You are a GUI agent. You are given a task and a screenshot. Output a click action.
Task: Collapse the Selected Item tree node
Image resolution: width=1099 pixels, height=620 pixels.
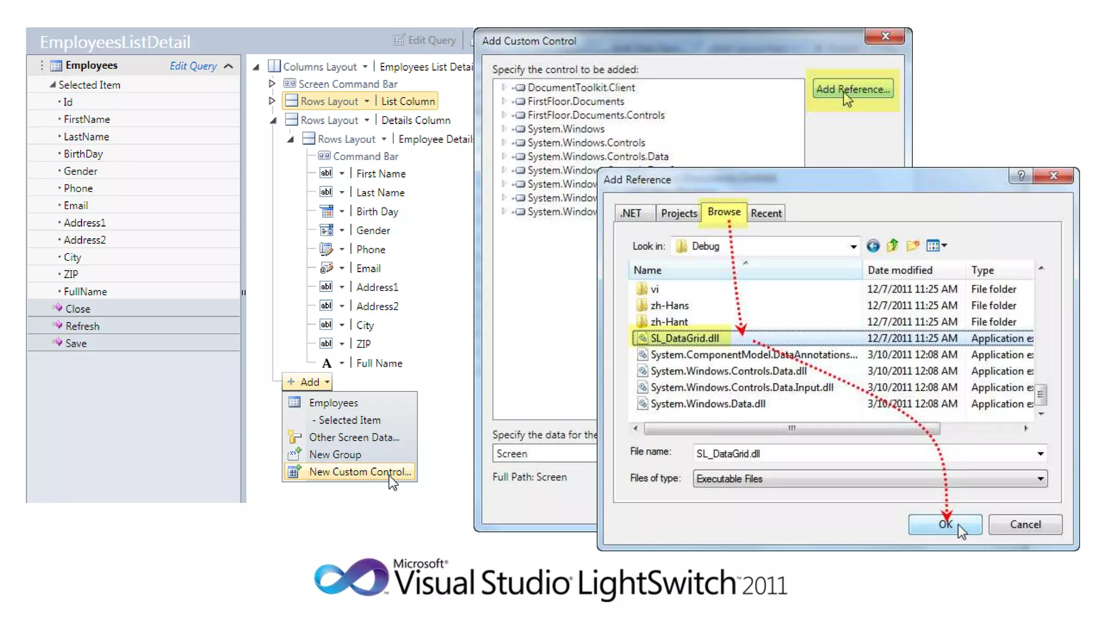pos(52,85)
